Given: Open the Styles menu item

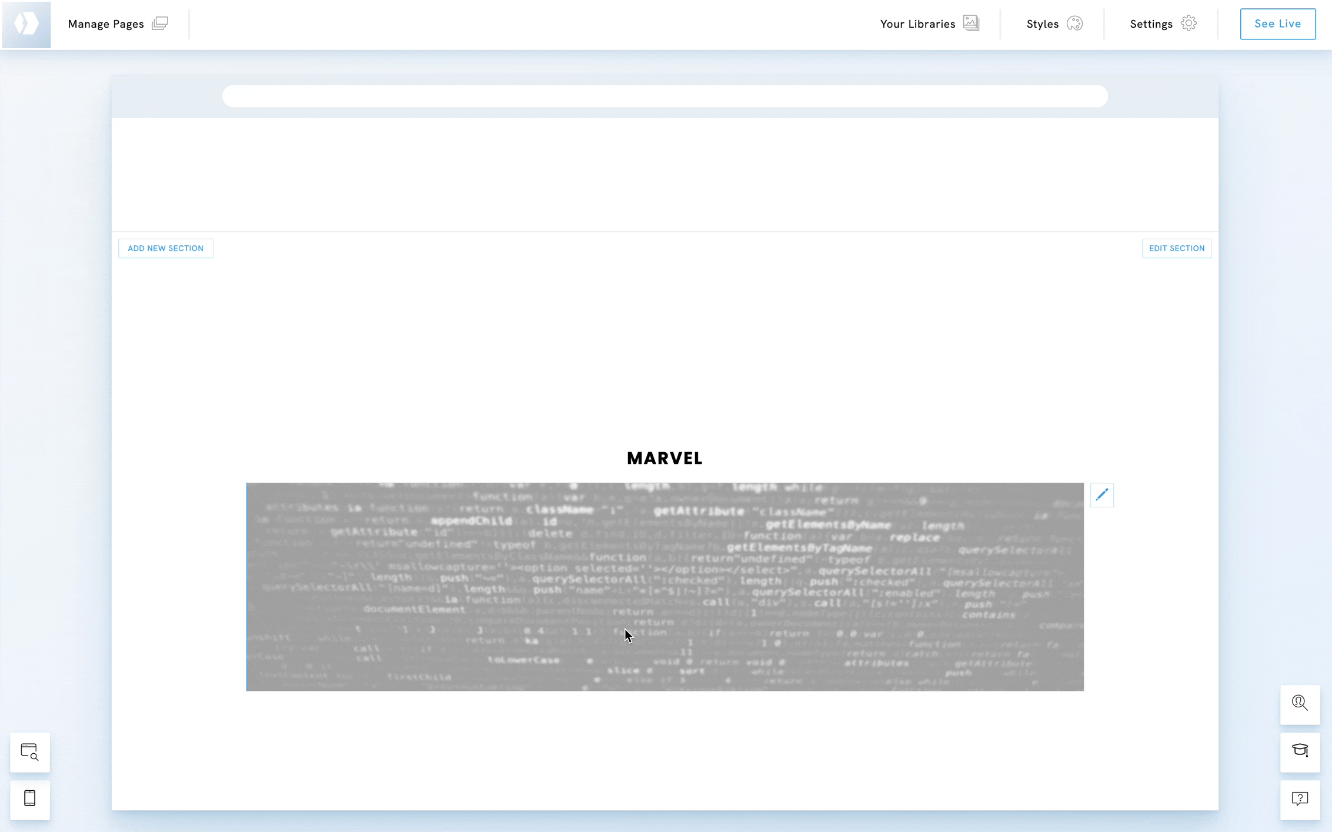Looking at the screenshot, I should [1042, 24].
